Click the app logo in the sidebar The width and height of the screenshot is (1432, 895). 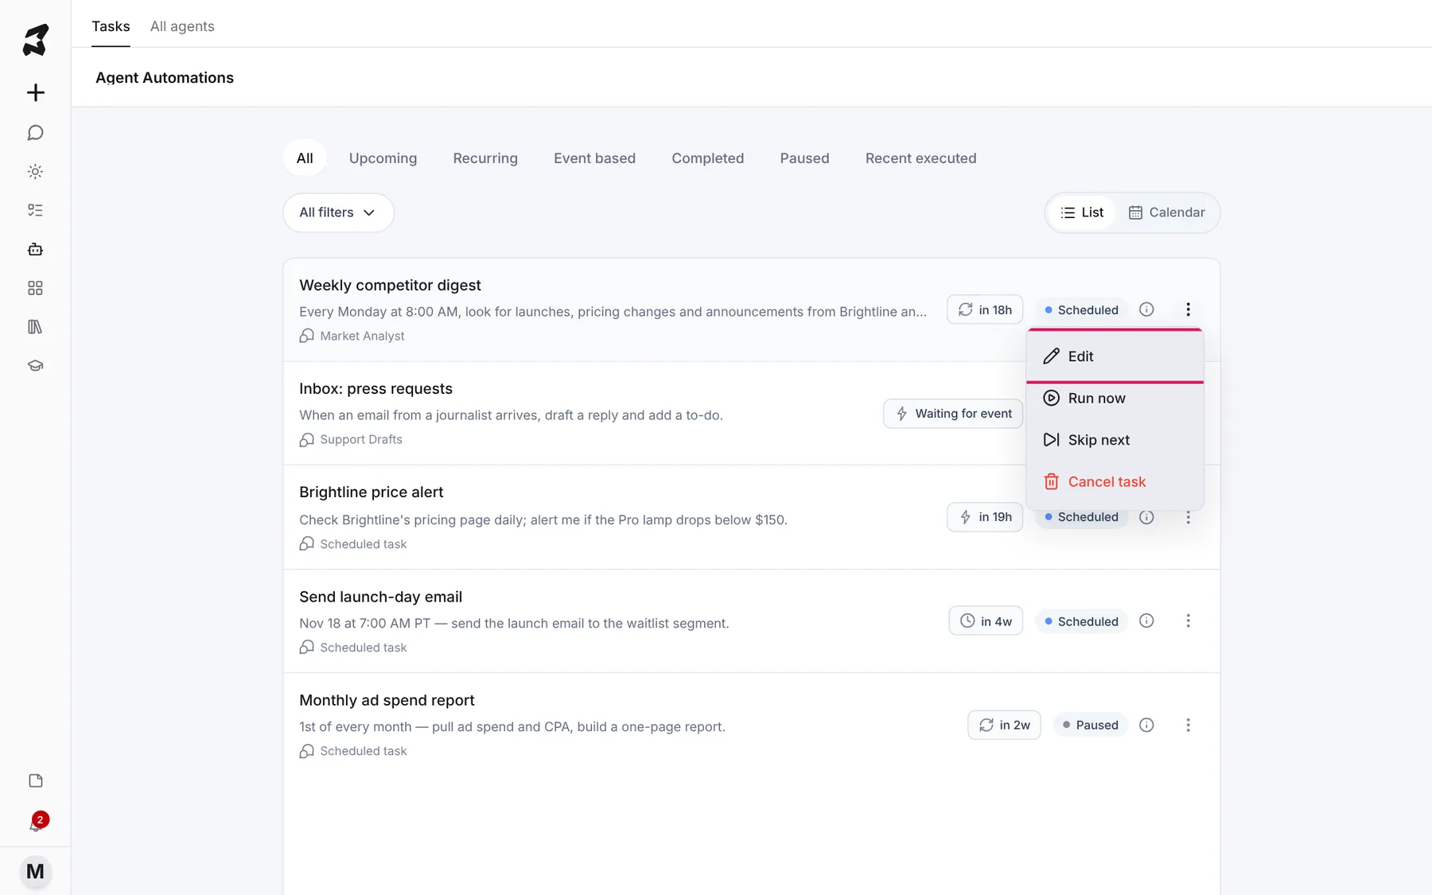pos(35,40)
